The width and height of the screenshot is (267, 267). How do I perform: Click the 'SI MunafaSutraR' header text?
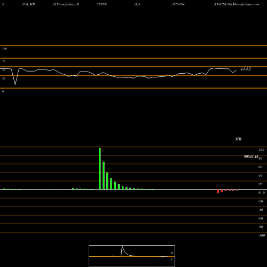66,4
